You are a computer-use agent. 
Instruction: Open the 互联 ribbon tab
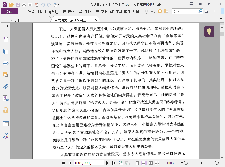[104, 11]
